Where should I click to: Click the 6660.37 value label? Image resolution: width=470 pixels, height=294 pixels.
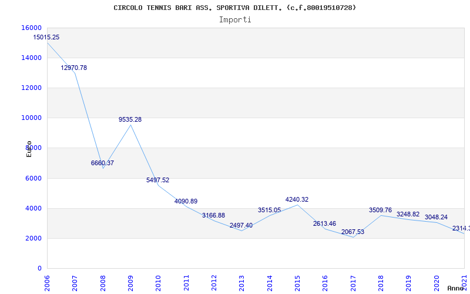coord(102,163)
